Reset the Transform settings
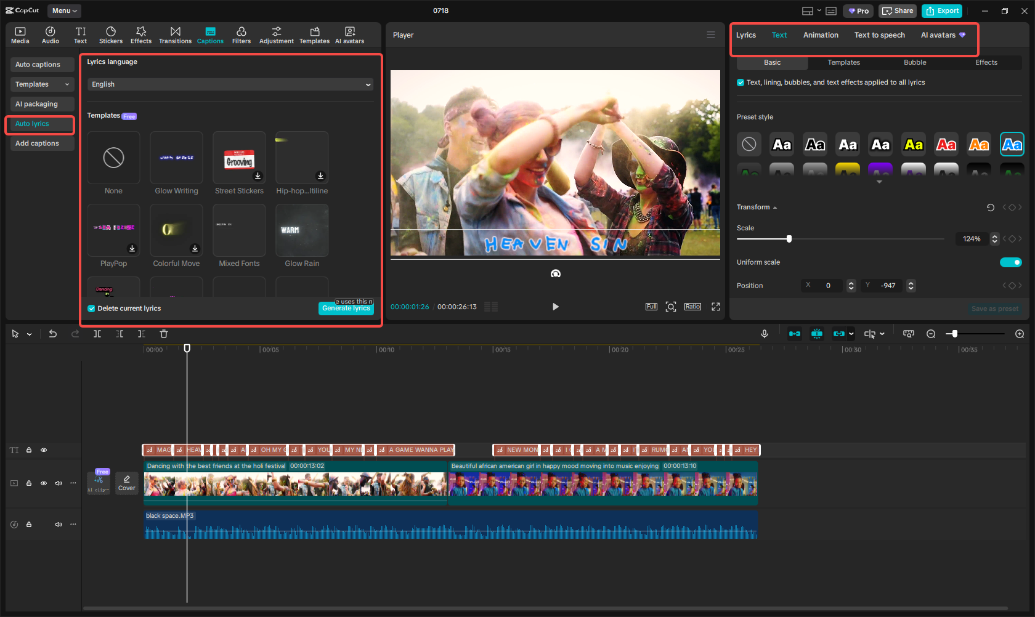The image size is (1035, 617). point(990,208)
